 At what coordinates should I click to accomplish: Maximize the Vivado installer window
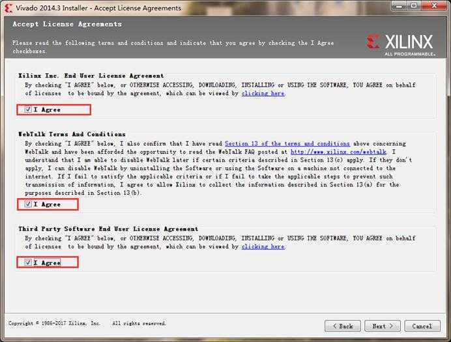(x=414, y=6)
